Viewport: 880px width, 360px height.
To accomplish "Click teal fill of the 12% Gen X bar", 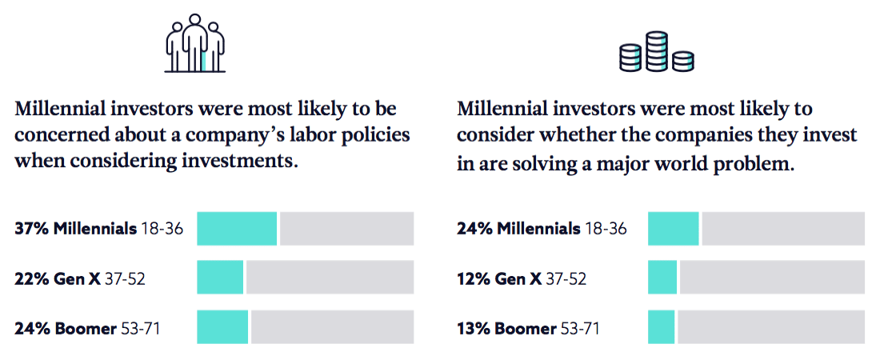I will [662, 278].
